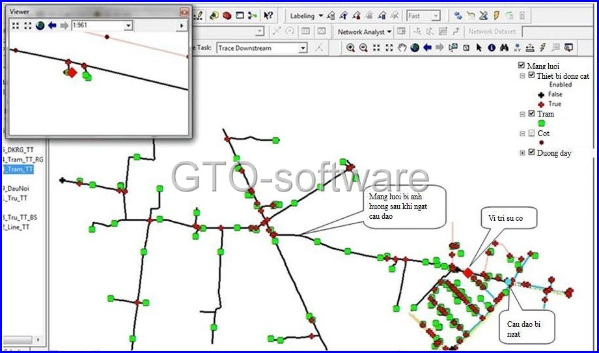
Task: Click the True legend label
Action: (x=555, y=104)
